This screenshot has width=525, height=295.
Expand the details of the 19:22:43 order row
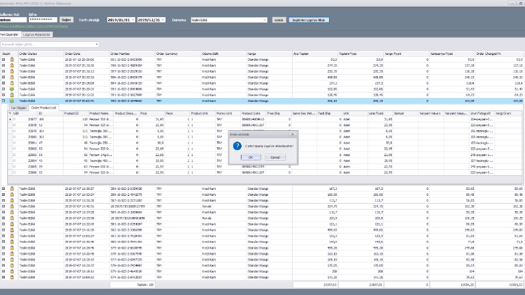point(3,224)
